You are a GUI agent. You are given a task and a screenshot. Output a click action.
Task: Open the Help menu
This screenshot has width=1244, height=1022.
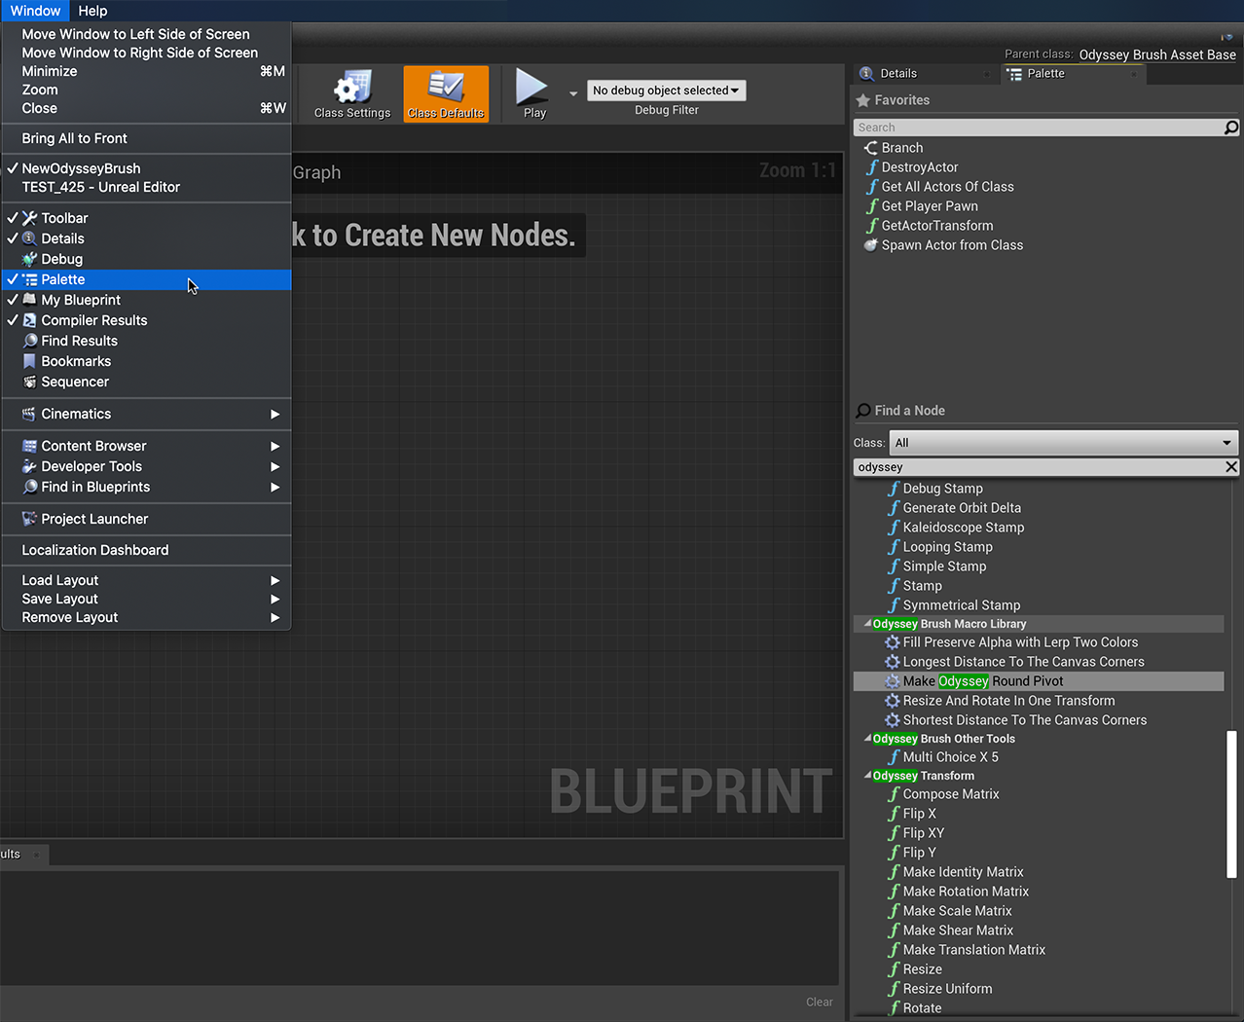coord(92,11)
